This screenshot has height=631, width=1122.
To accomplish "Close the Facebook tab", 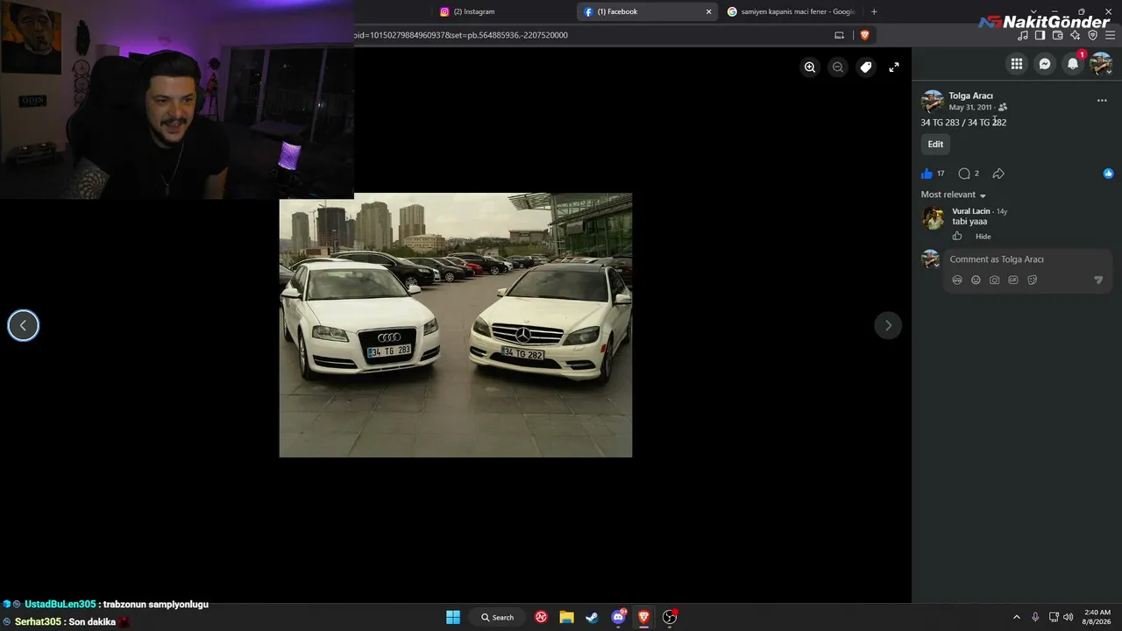I will (708, 11).
